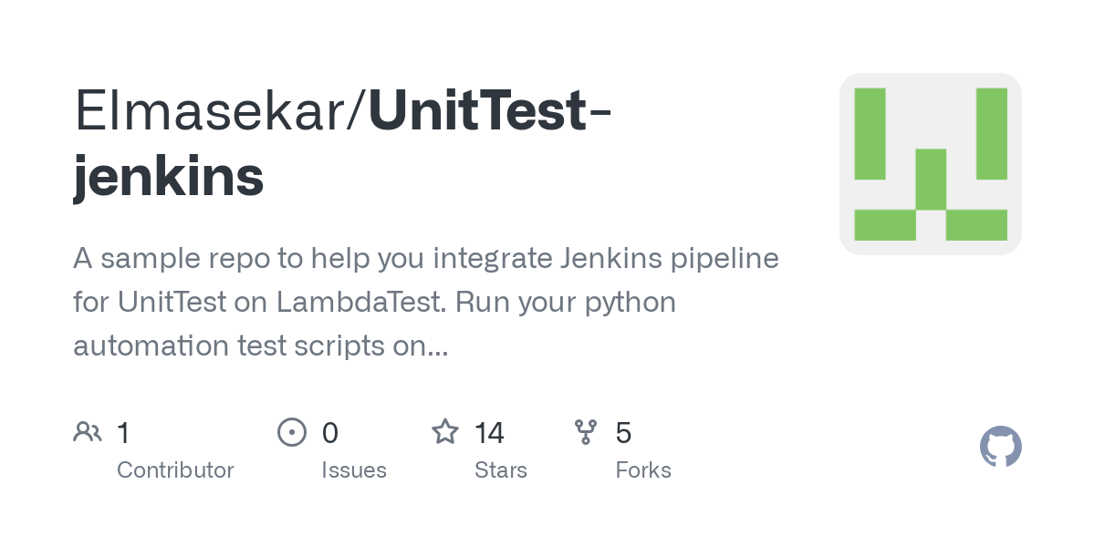Click the Contributor label

pos(175,470)
